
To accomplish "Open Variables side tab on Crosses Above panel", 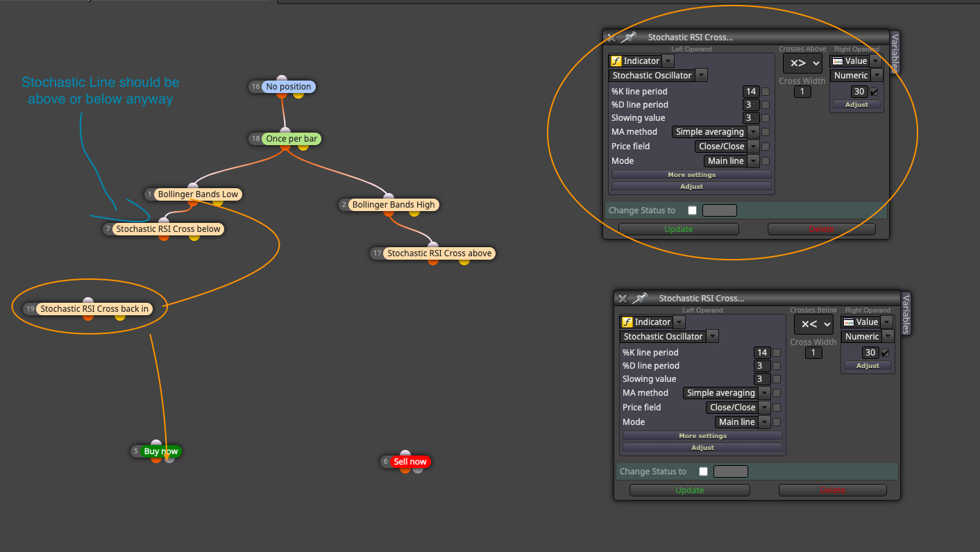I will [895, 53].
